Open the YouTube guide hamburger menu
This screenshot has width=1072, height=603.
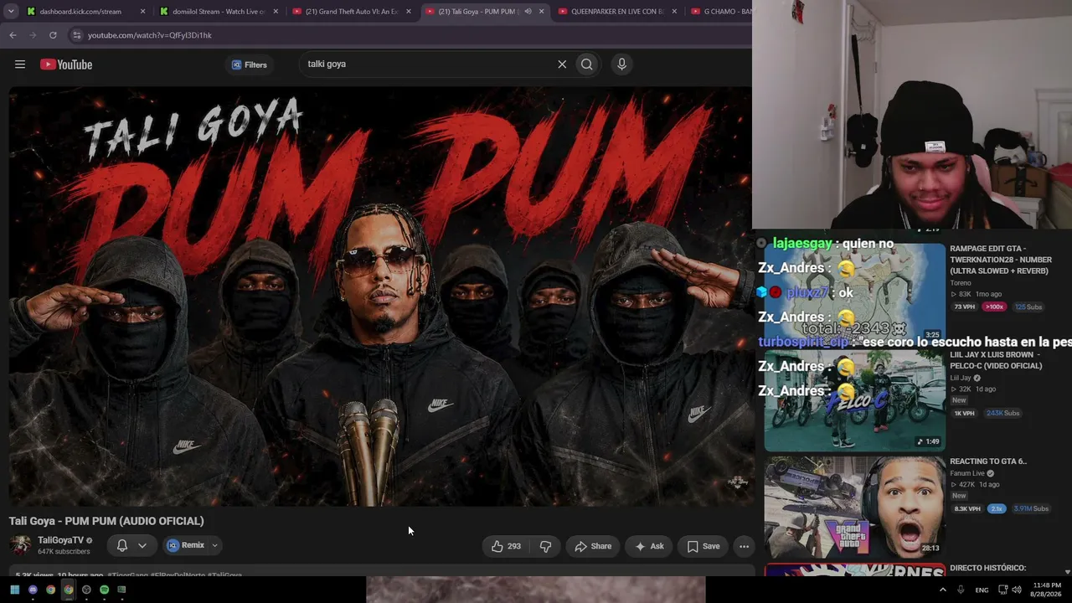point(20,64)
